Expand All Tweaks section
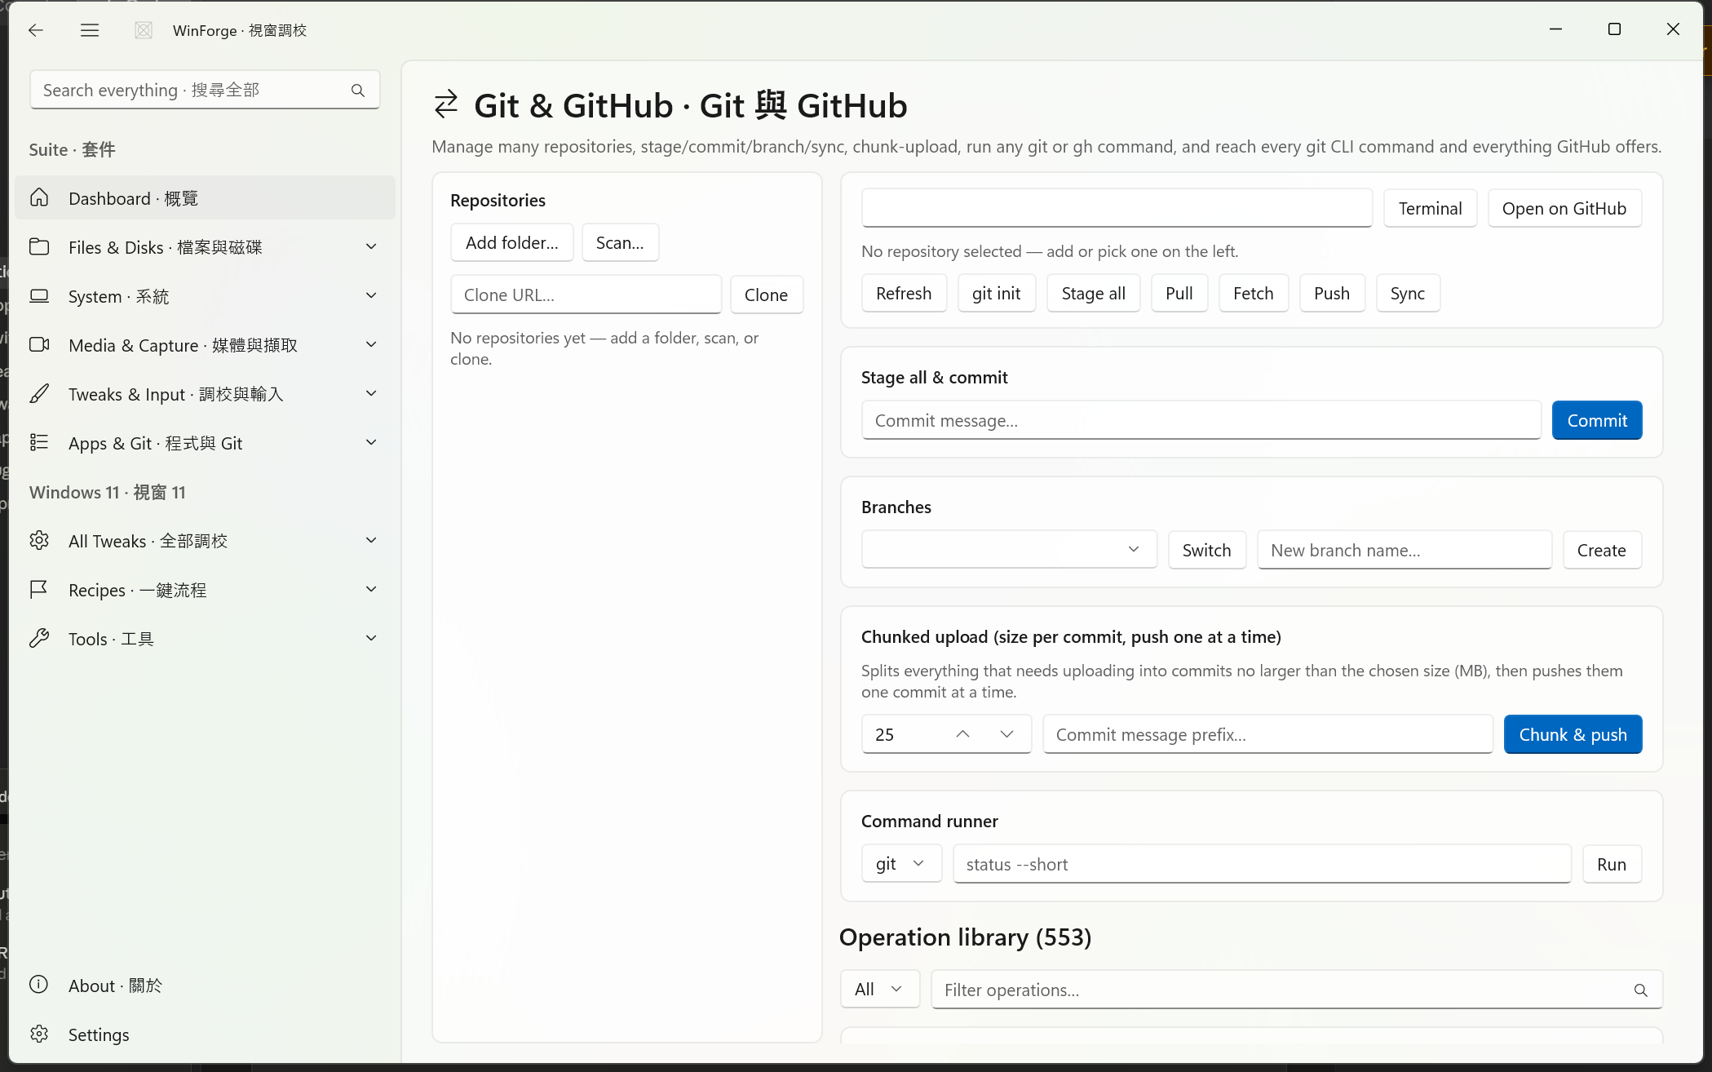This screenshot has height=1072, width=1712. click(371, 541)
